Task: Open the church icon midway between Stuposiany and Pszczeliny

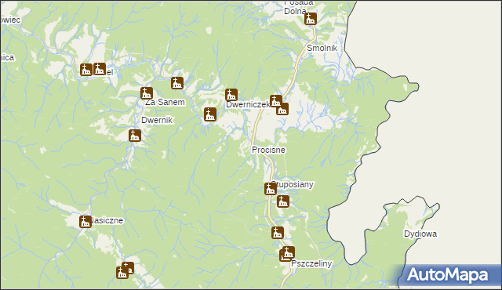Action: pos(278,233)
